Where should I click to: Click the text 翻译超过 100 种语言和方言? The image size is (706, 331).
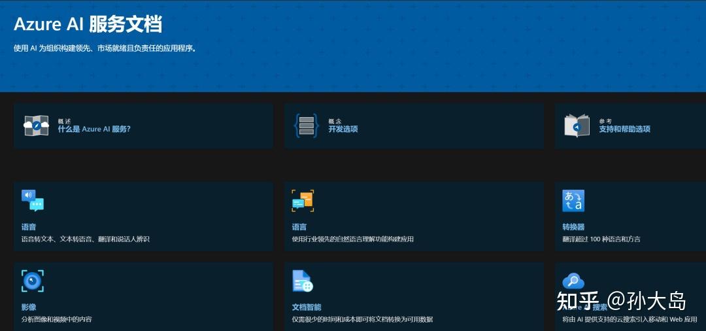click(601, 239)
